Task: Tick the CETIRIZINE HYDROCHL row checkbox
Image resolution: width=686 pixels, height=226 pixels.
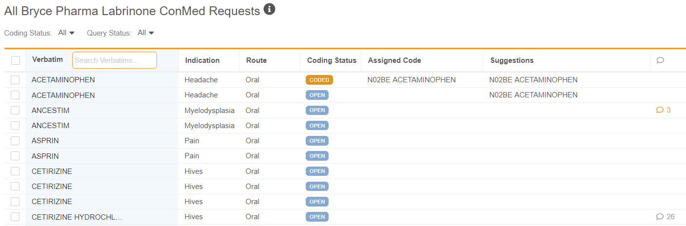Action: pyautogui.click(x=15, y=217)
